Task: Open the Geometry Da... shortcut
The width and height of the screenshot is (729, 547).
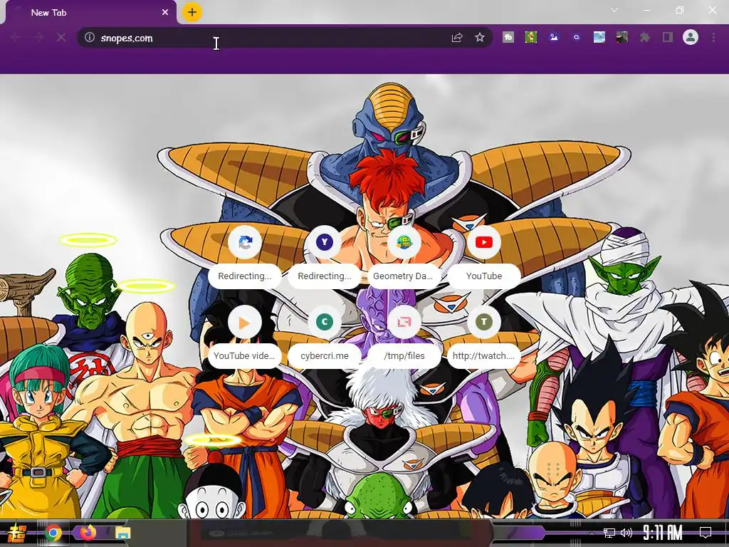Action: pos(404,256)
